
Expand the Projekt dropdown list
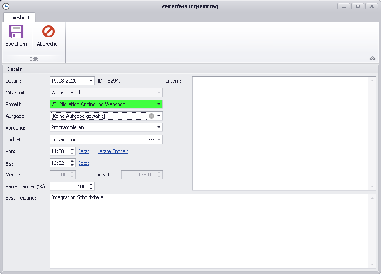(159, 104)
